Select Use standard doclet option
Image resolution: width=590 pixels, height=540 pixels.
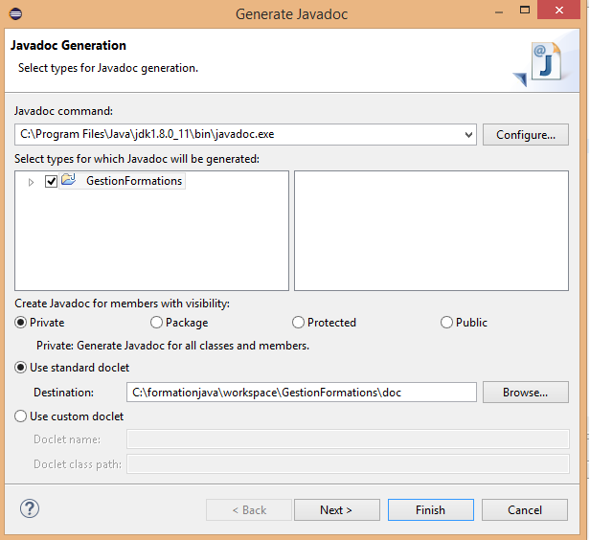coord(21,368)
